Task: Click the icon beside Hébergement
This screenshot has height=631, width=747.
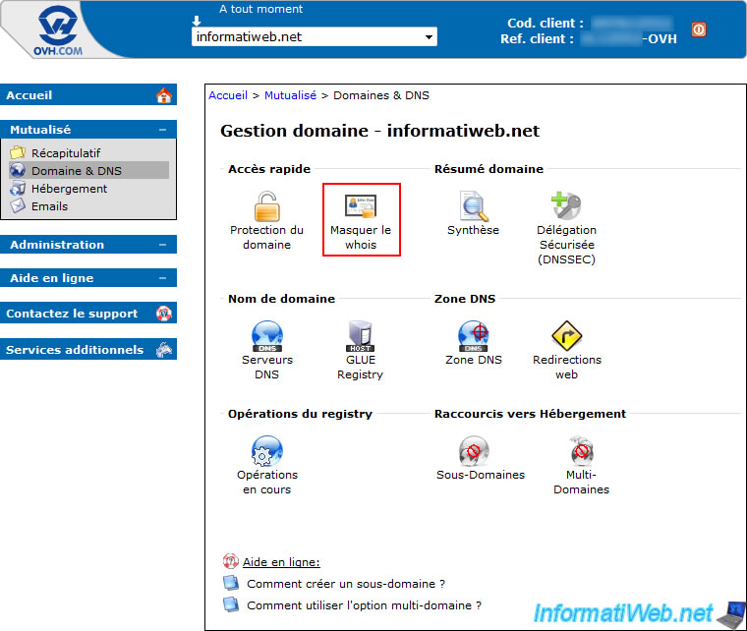Action: (18, 188)
